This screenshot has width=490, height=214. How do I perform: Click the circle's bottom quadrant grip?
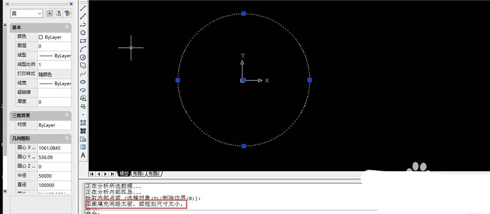(x=244, y=146)
